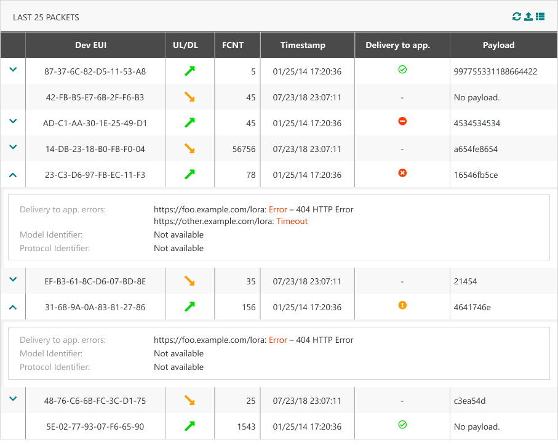Screen dimensions: 558x445
Task: Expand row 48-76-C6-6B-FC-3C-D1-75
Action: (x=13, y=399)
